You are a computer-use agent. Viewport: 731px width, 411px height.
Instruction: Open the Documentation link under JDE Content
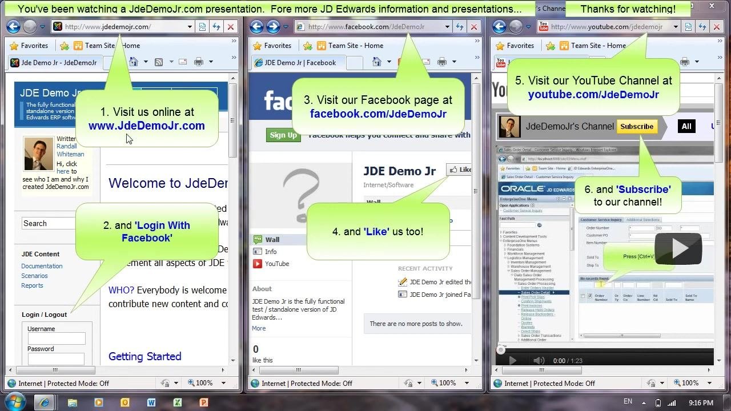tap(42, 266)
